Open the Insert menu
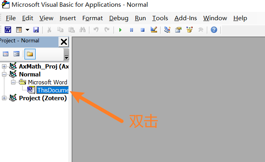 point(68,18)
